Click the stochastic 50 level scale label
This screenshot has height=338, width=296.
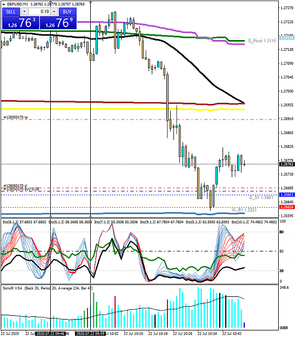(x=281, y=251)
